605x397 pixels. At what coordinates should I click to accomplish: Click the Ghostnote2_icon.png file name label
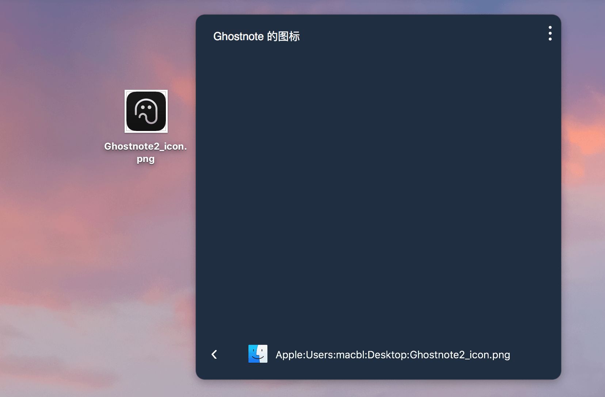pos(145,152)
